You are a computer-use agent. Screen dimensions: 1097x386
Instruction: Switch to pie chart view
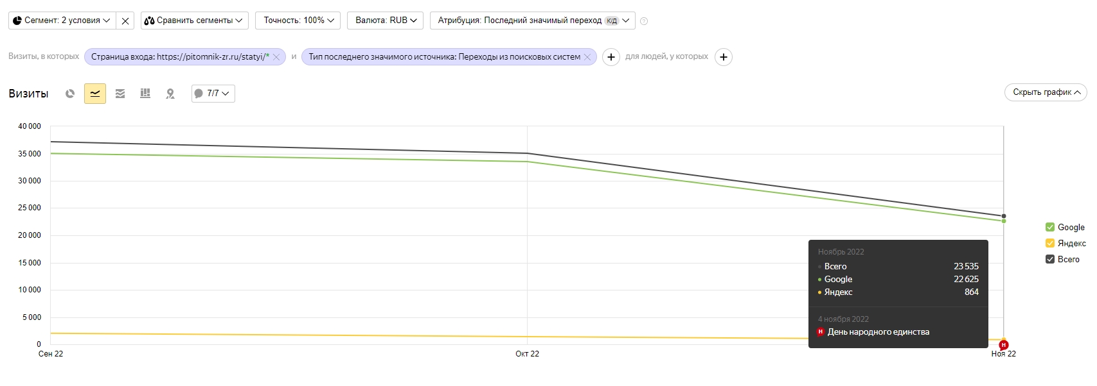(70, 94)
